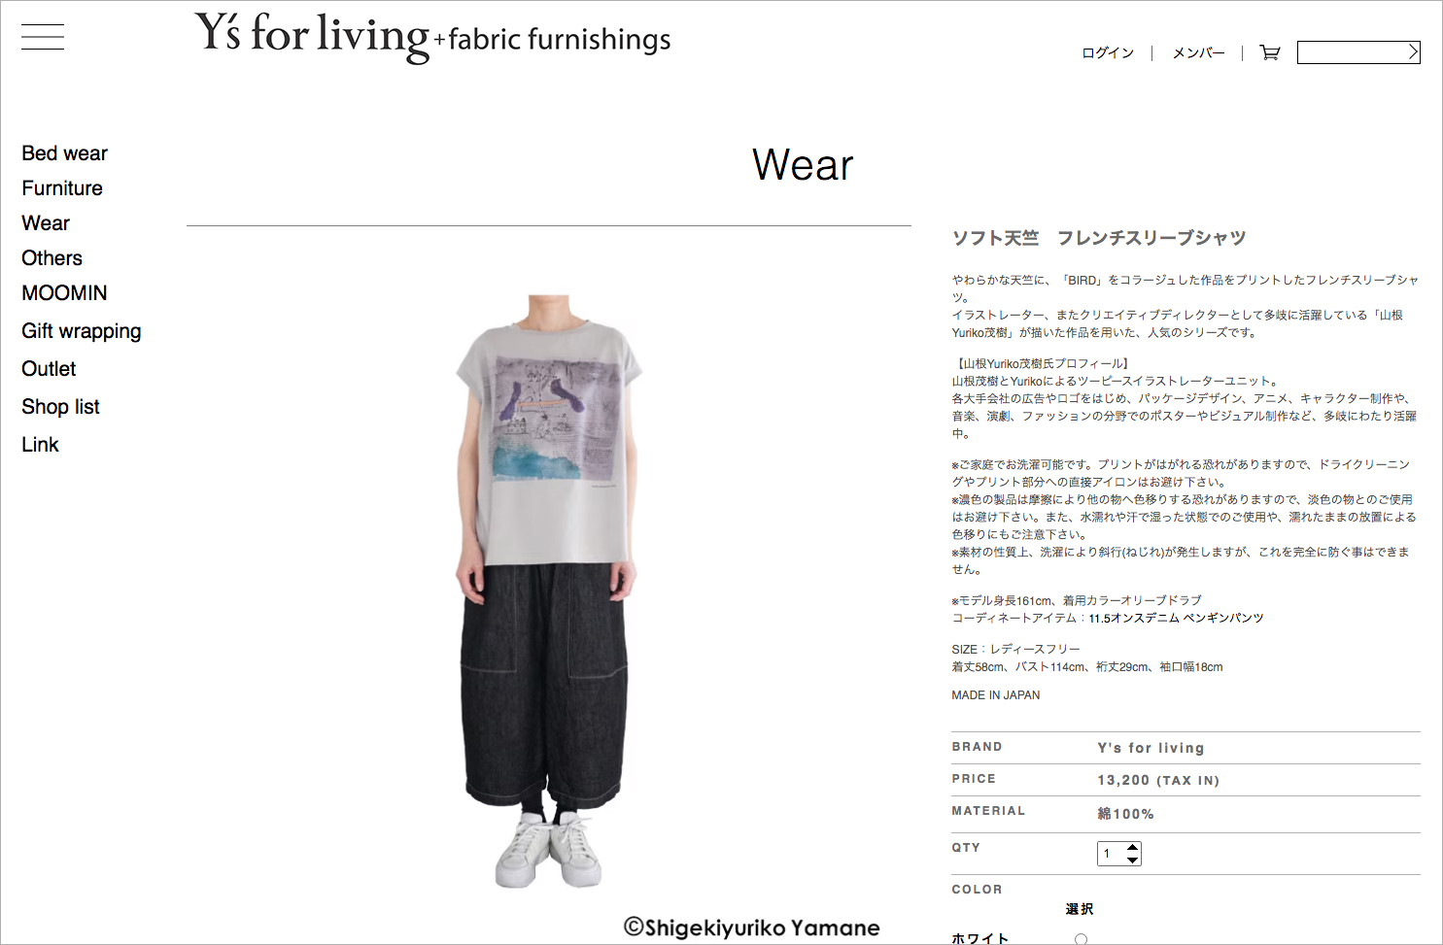Open the Bed wear category
The image size is (1443, 945).
coord(65,153)
